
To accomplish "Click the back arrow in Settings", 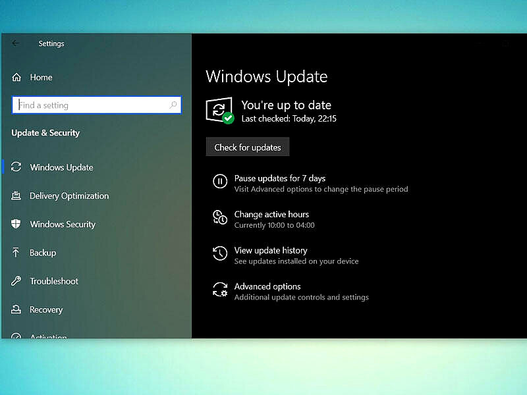I will coord(16,43).
